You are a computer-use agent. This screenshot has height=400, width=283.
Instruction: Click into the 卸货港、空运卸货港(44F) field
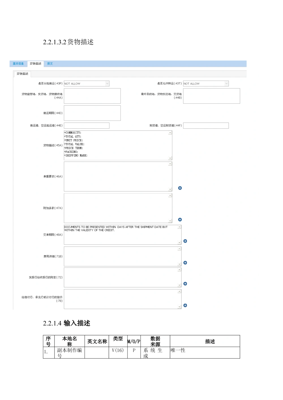point(206,125)
